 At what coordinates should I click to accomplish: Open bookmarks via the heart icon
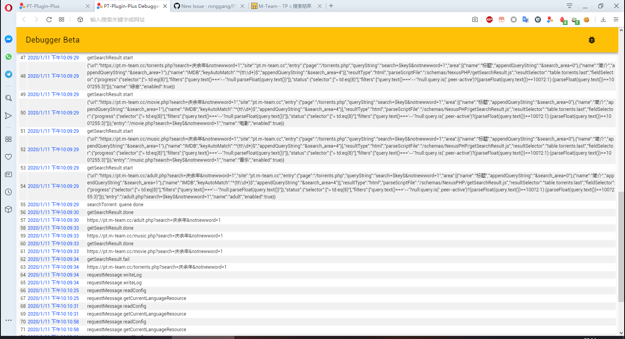(x=9, y=157)
